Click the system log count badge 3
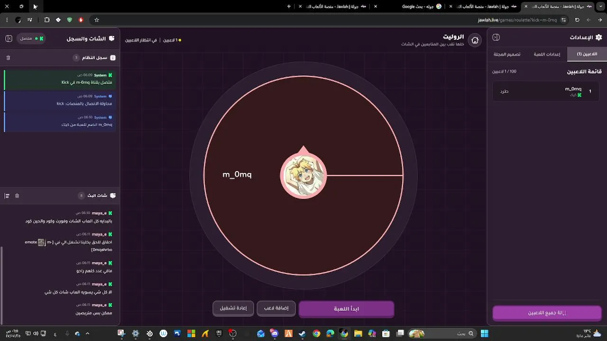Viewport: 607px width, 341px height. 76,58
